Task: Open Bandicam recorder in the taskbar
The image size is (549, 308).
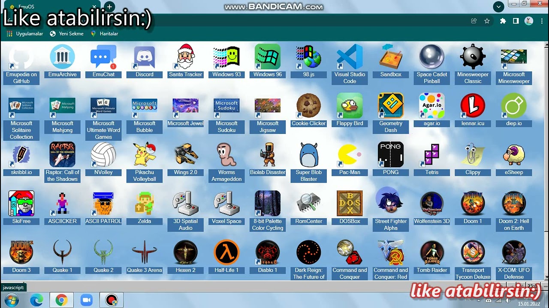Action: [112, 300]
